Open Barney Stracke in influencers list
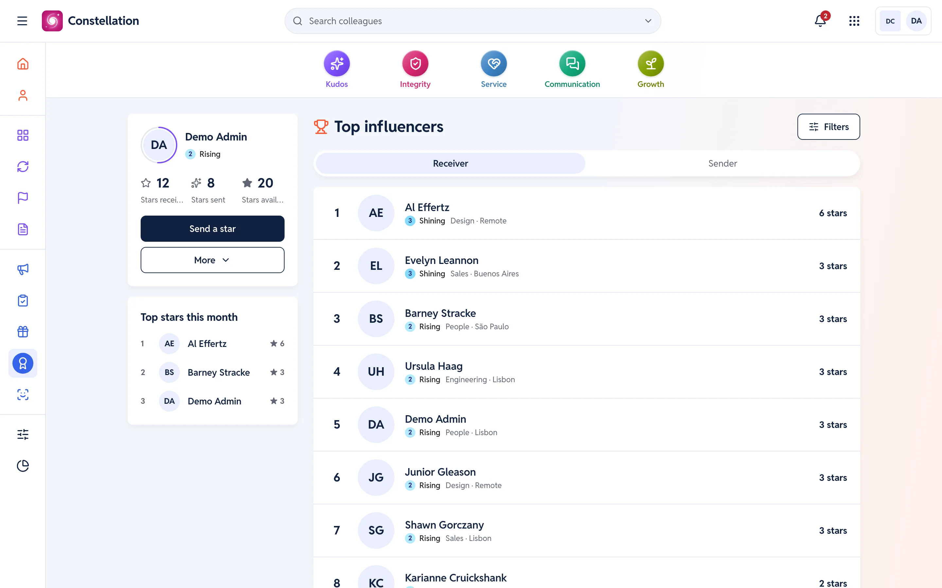The height and width of the screenshot is (588, 942). tap(586, 319)
